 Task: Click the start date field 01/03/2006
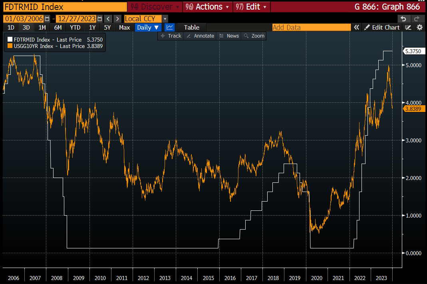24,19
